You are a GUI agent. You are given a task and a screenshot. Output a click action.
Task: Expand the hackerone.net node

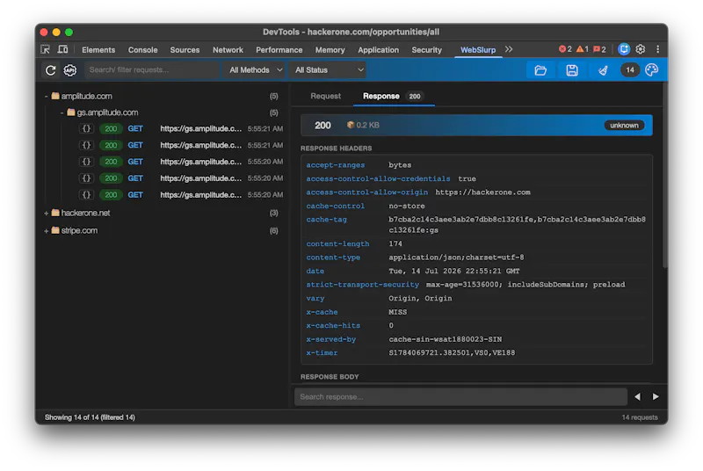[47, 214]
